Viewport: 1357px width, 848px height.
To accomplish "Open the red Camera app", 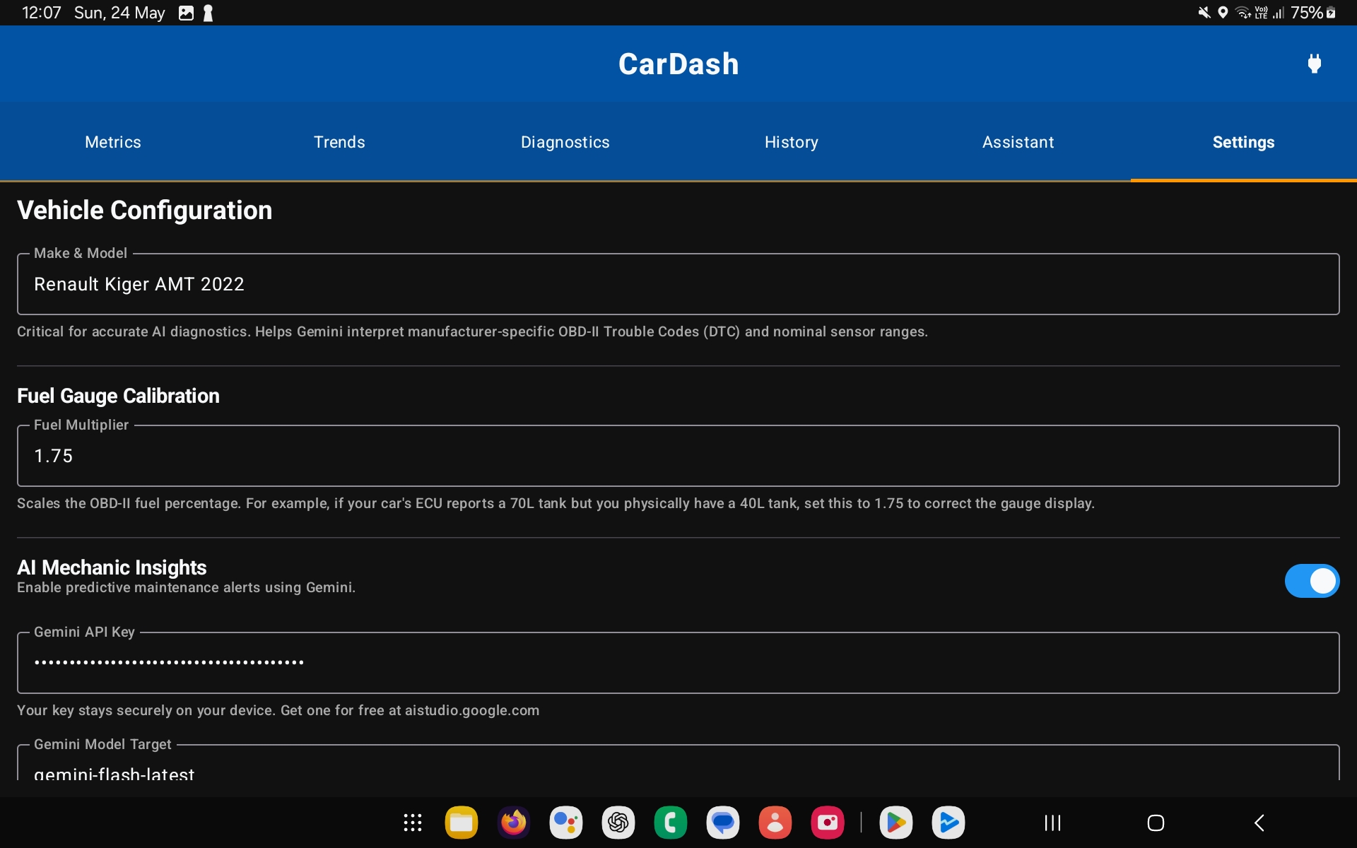I will point(828,823).
